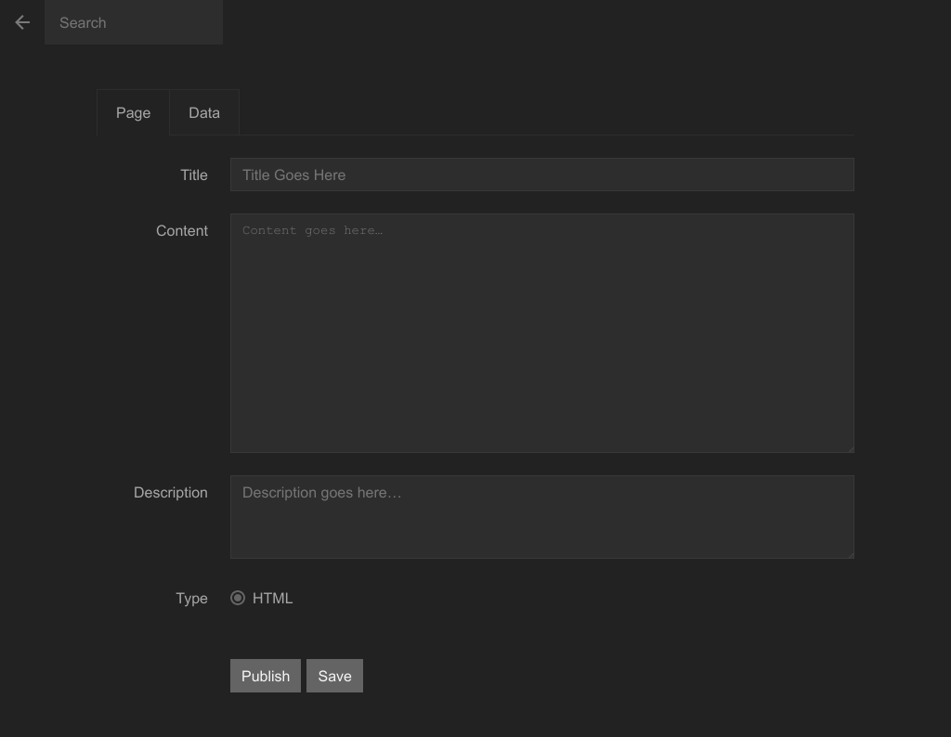Select the HTML radio button
Screen dimensions: 951x737
pos(238,598)
